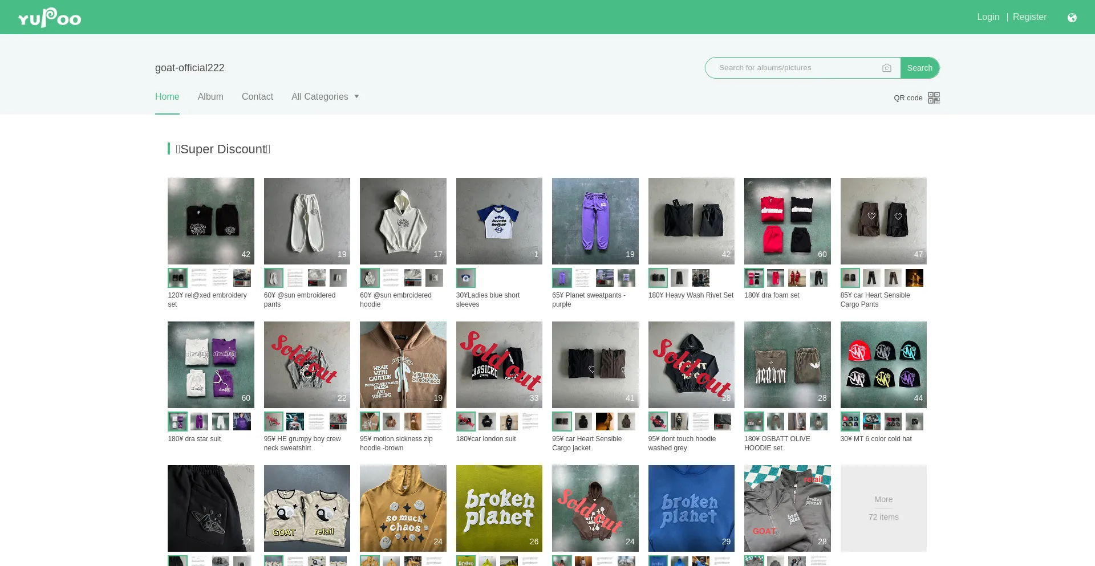Image resolution: width=1095 pixels, height=566 pixels.
Task: Click the Login link
Action: pos(988,17)
